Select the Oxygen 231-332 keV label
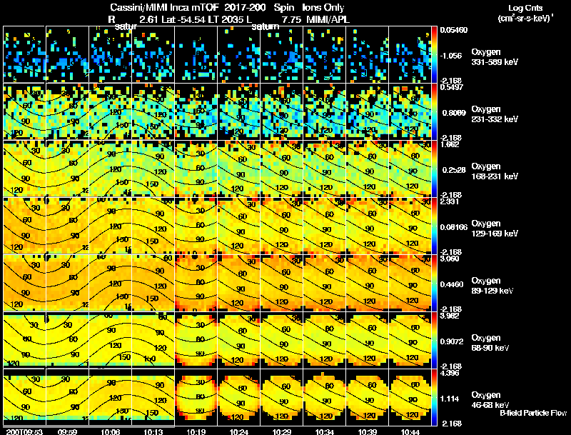571x435 pixels. pyautogui.click(x=495, y=114)
